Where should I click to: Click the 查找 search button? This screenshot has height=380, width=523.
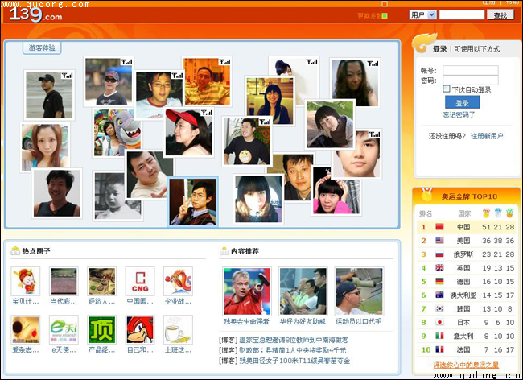500,14
